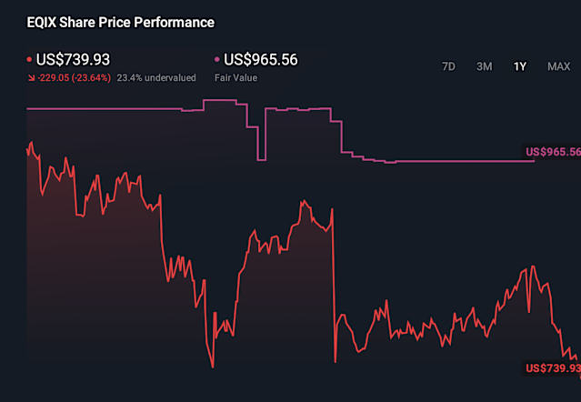Click the vertical drop in the red price line

pyautogui.click(x=334, y=282)
